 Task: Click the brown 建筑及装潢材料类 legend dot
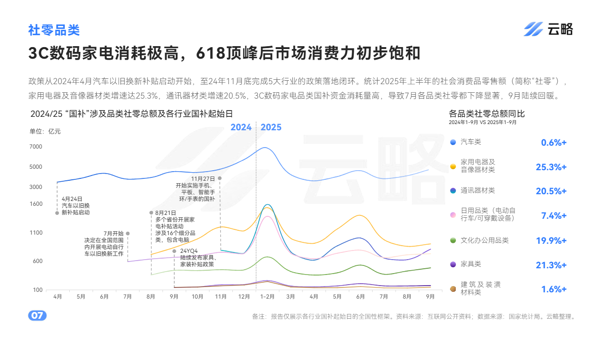coord(453,289)
